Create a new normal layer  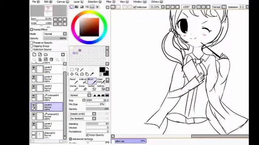coord(34,54)
